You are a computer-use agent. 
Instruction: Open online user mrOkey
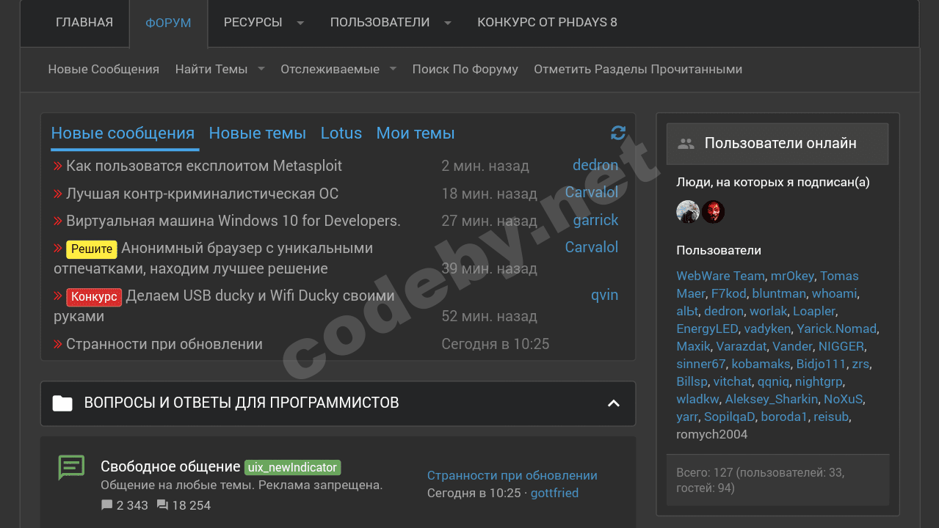pyautogui.click(x=792, y=276)
